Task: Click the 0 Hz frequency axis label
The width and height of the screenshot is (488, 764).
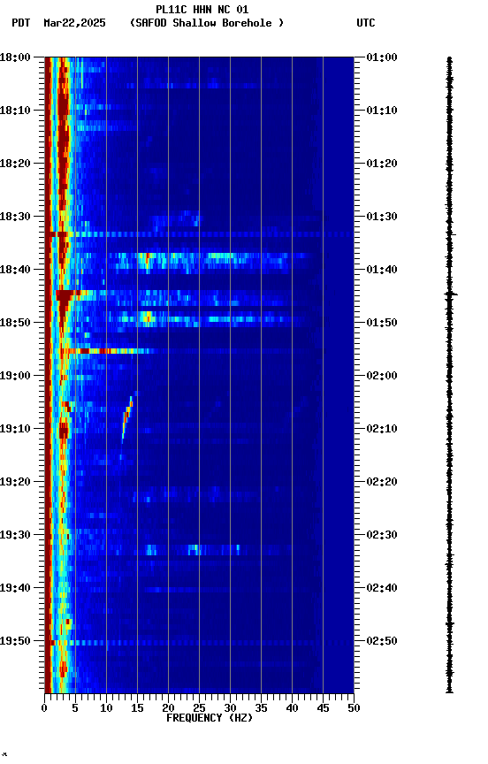Action: coord(45,708)
